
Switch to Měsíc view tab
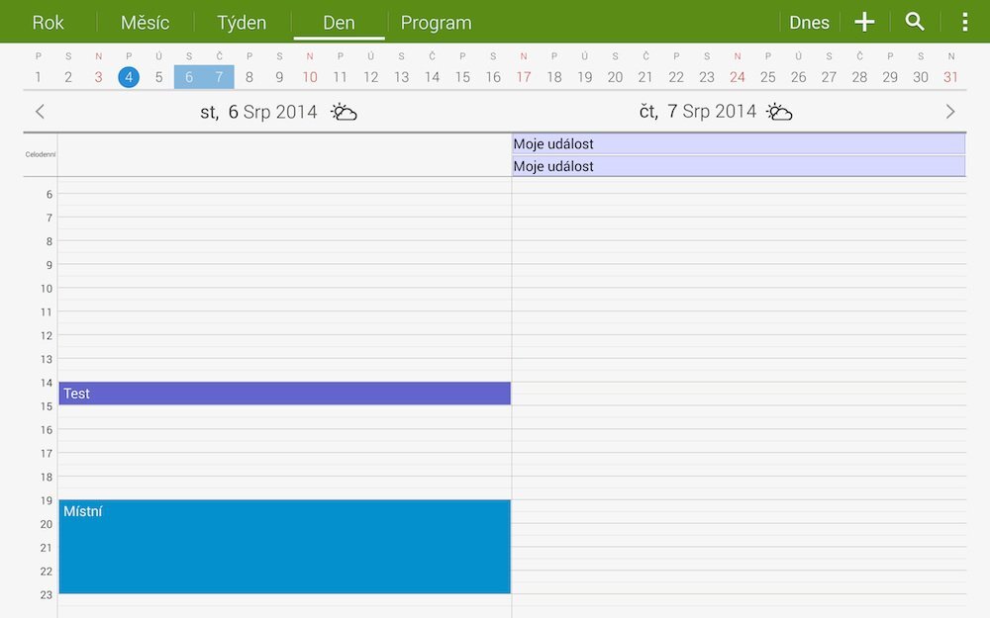tap(145, 23)
